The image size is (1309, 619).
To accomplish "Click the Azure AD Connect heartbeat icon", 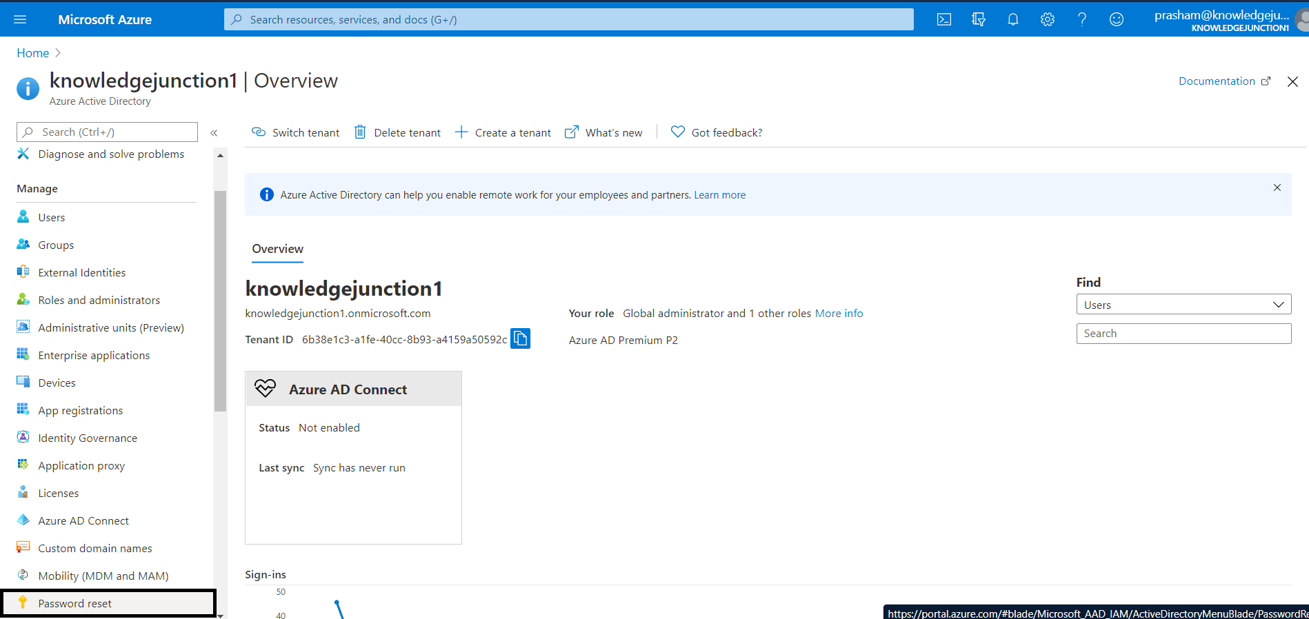I will pos(265,389).
